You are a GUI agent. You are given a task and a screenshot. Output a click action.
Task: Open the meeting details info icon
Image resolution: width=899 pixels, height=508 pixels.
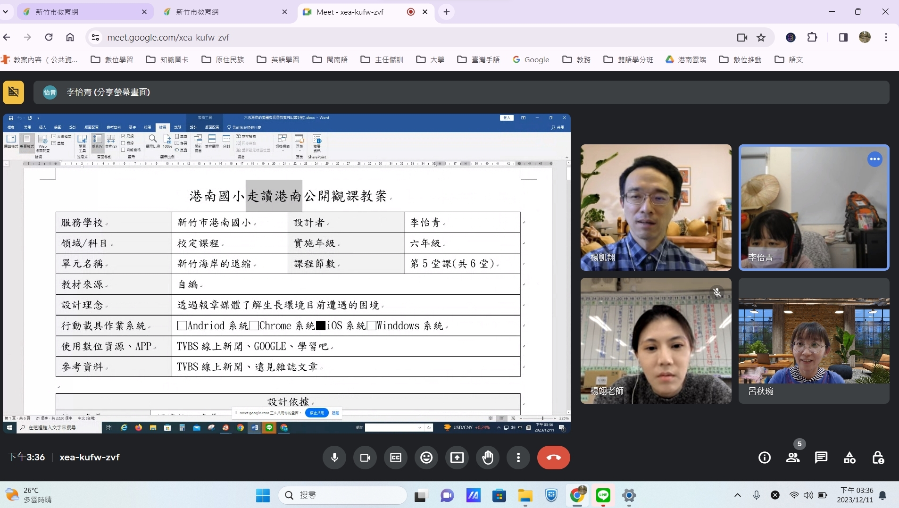click(764, 458)
